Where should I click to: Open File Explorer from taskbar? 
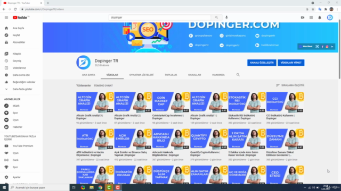(92, 187)
